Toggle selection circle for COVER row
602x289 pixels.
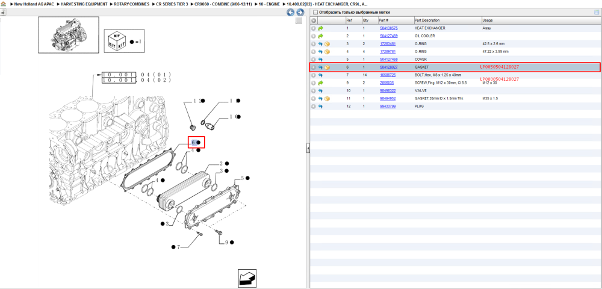point(314,60)
